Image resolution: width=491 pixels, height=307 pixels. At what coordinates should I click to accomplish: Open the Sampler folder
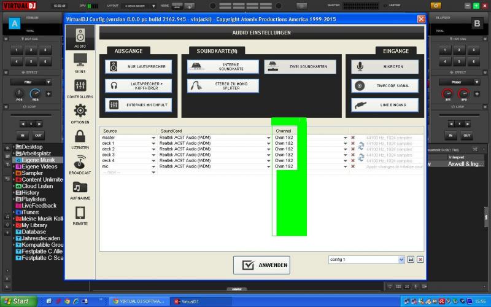click(x=29, y=173)
